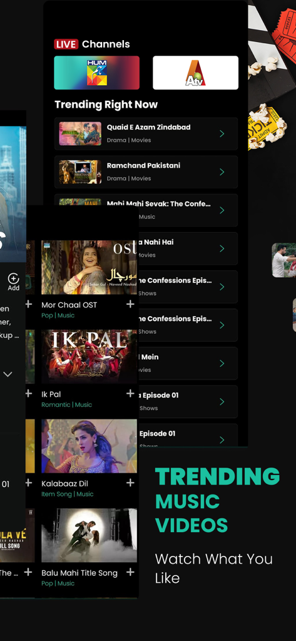The width and height of the screenshot is (296, 641).
Task: Tap 'Balu Mahi Title Song' title text
Action: coord(79,573)
